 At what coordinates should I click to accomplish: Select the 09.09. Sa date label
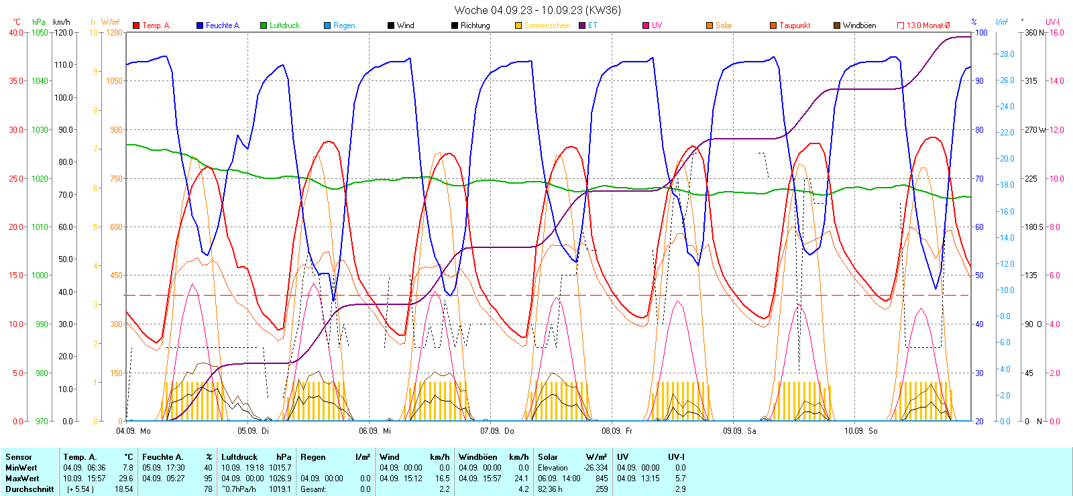click(739, 431)
